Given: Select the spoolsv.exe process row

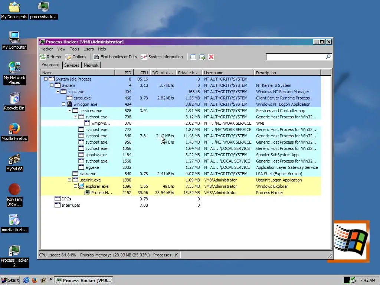Looking at the screenshot, I should (x=181, y=155).
